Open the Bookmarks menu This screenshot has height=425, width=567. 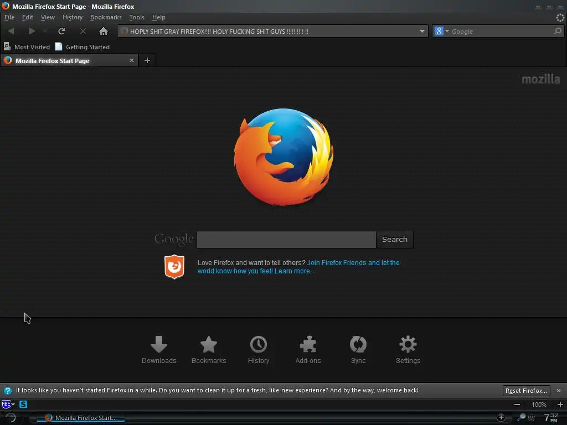click(106, 17)
